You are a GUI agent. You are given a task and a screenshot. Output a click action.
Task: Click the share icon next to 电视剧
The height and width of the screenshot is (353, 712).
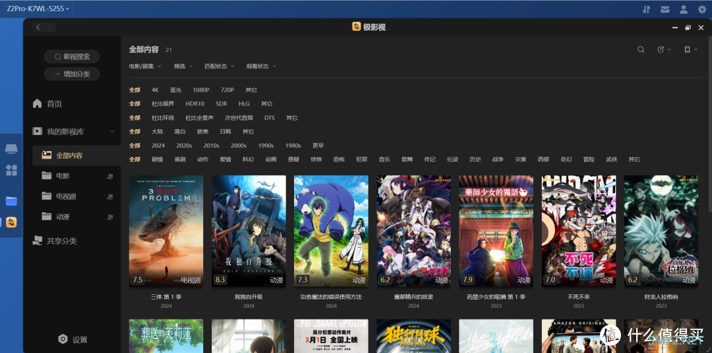[x=110, y=196]
